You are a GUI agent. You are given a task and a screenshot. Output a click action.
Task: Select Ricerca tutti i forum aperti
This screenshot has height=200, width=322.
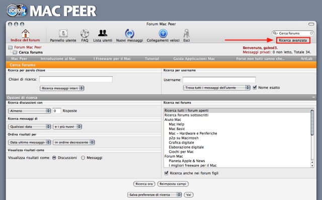point(237,110)
